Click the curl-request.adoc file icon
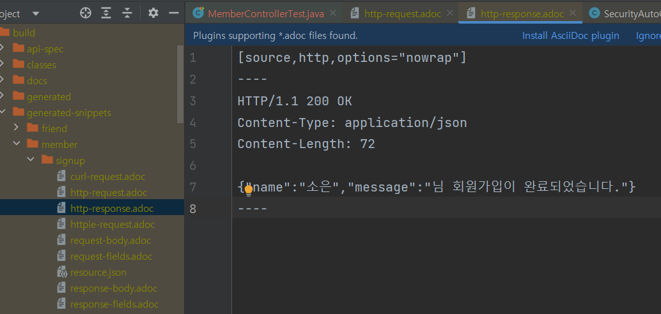Viewport: 661px width, 314px height. [61, 176]
